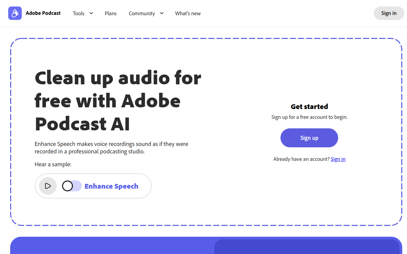
Task: Click the Adobe Podcast brand name text
Action: point(43,13)
